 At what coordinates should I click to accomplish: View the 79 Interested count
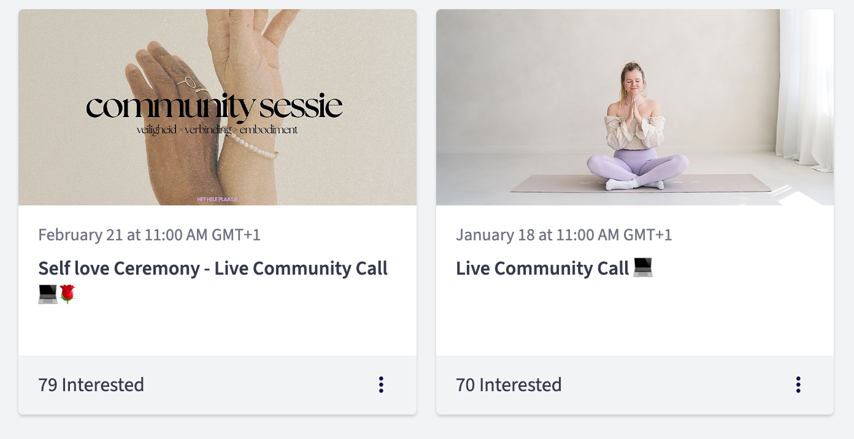[91, 385]
